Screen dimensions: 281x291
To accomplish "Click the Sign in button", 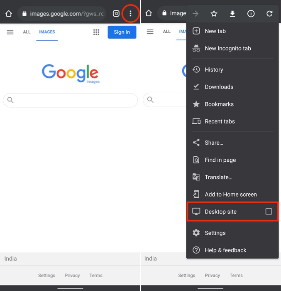I will pyautogui.click(x=122, y=32).
